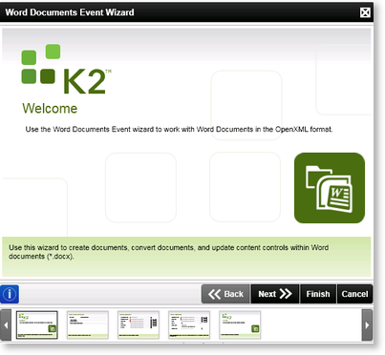Select the fourth wizard page thumbnail
The width and height of the screenshot is (385, 355).
189,324
